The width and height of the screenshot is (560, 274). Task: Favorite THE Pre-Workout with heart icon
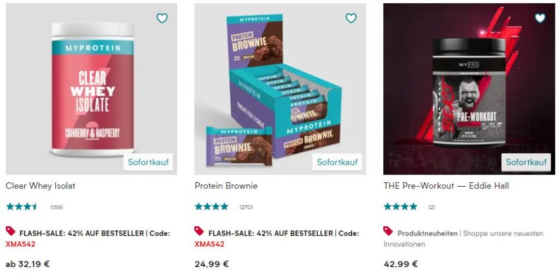tap(540, 18)
